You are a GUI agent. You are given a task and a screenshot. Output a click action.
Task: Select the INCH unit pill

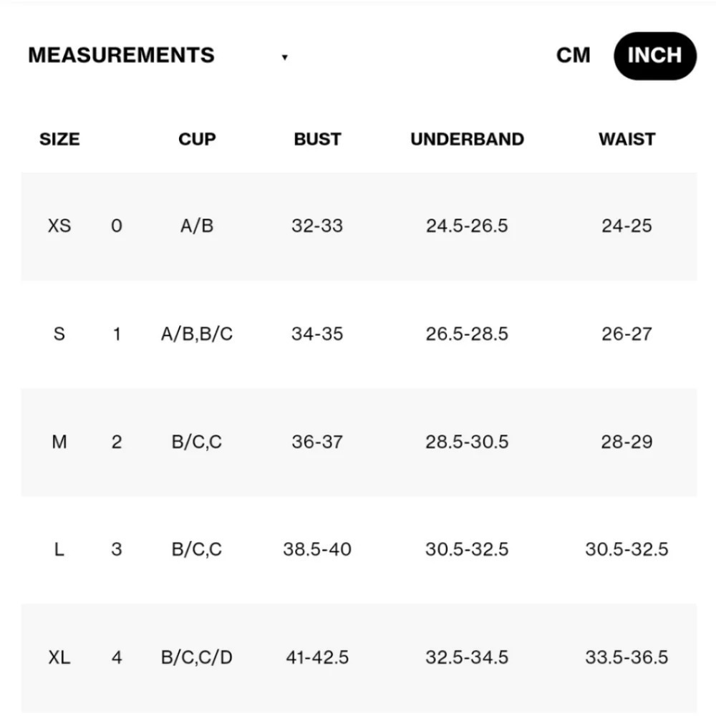tap(655, 56)
